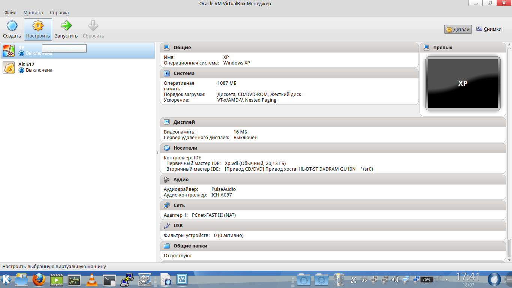Viewport: 512px width, 288px height.
Task: Select the XP virtual machine icon
Action: (x=9, y=50)
